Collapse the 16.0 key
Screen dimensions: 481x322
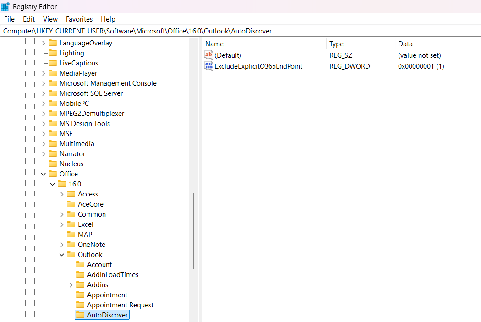pyautogui.click(x=53, y=184)
